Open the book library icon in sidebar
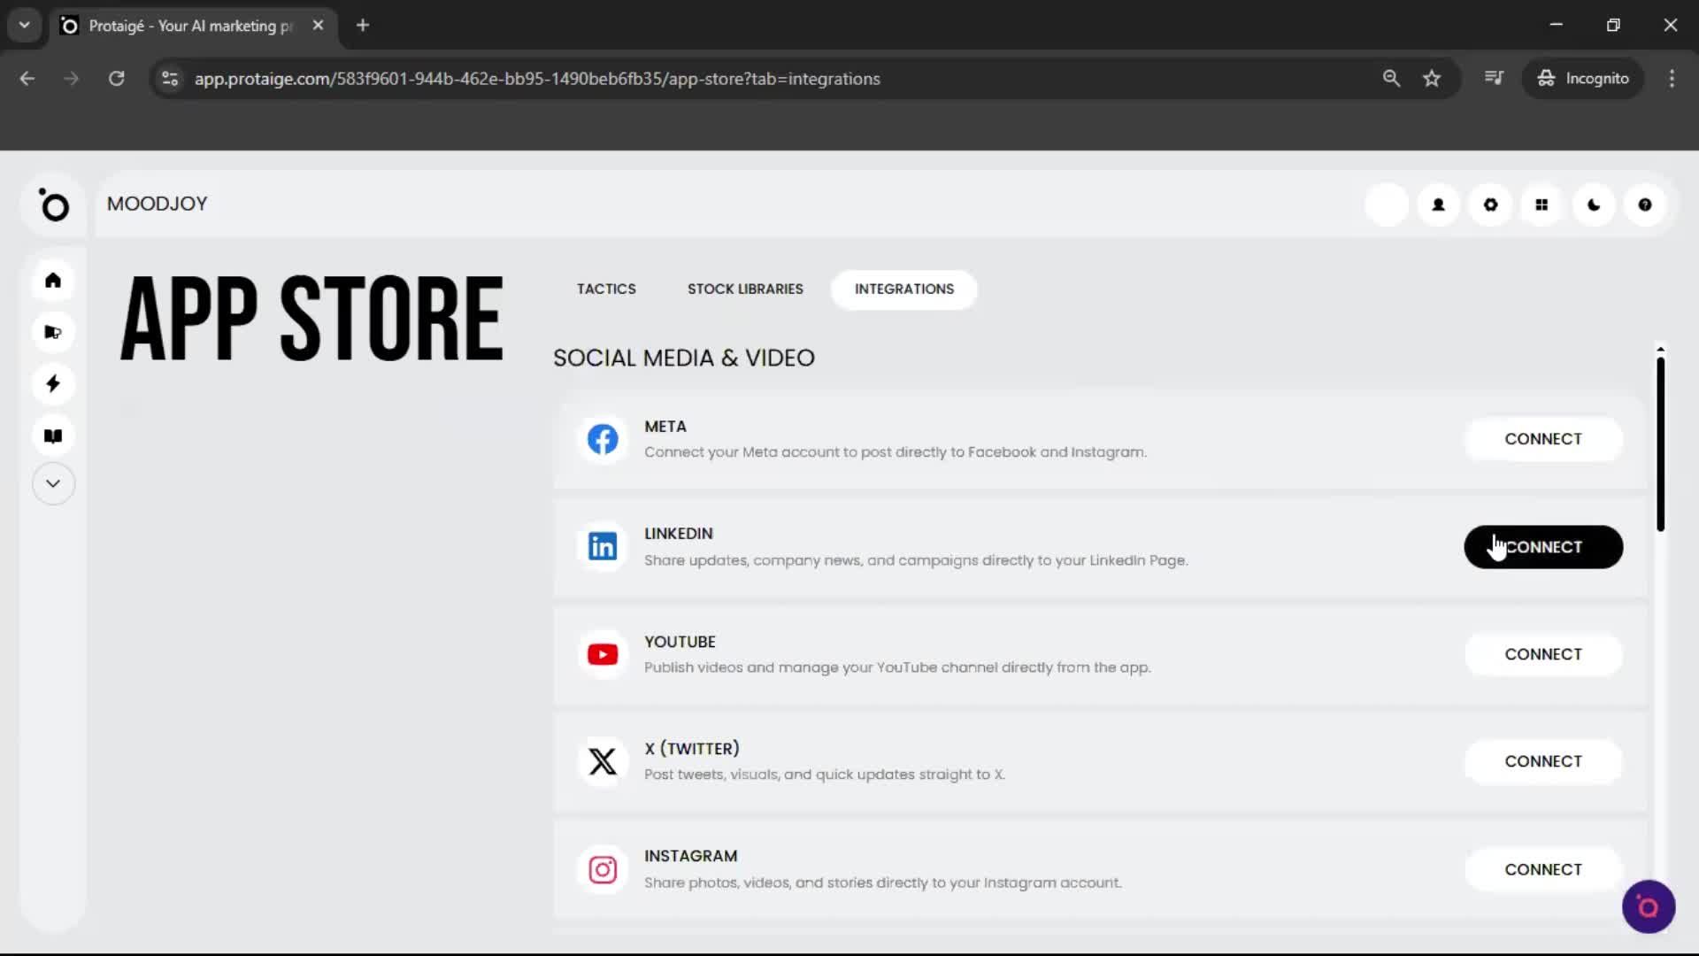The height and width of the screenshot is (956, 1699). pyautogui.click(x=53, y=435)
